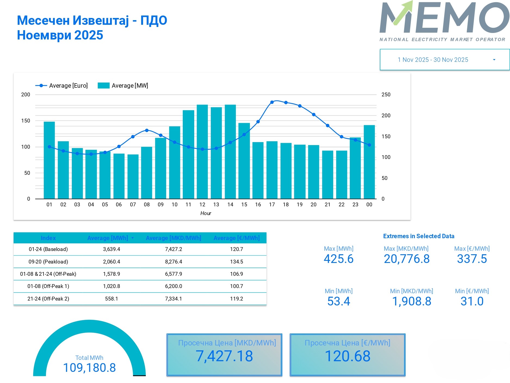The image size is (510, 383).
Task: Open the date range dropdown arrow
Action: pos(494,60)
